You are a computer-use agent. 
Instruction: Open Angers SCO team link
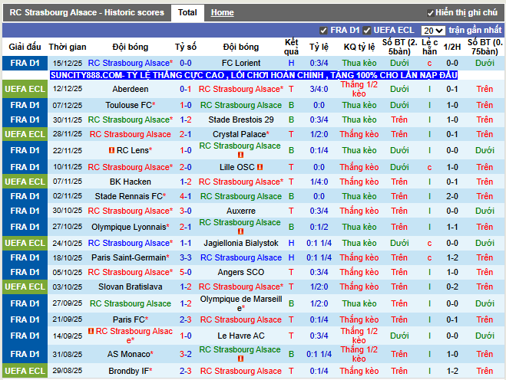pyautogui.click(x=241, y=273)
